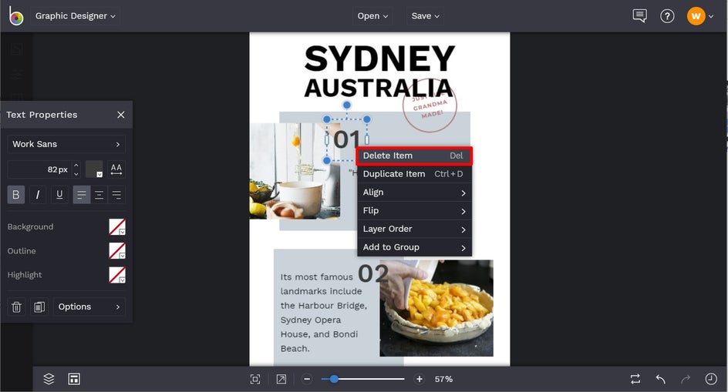Open the history clock icon
Viewport: 728px width, 392px height.
[711, 379]
